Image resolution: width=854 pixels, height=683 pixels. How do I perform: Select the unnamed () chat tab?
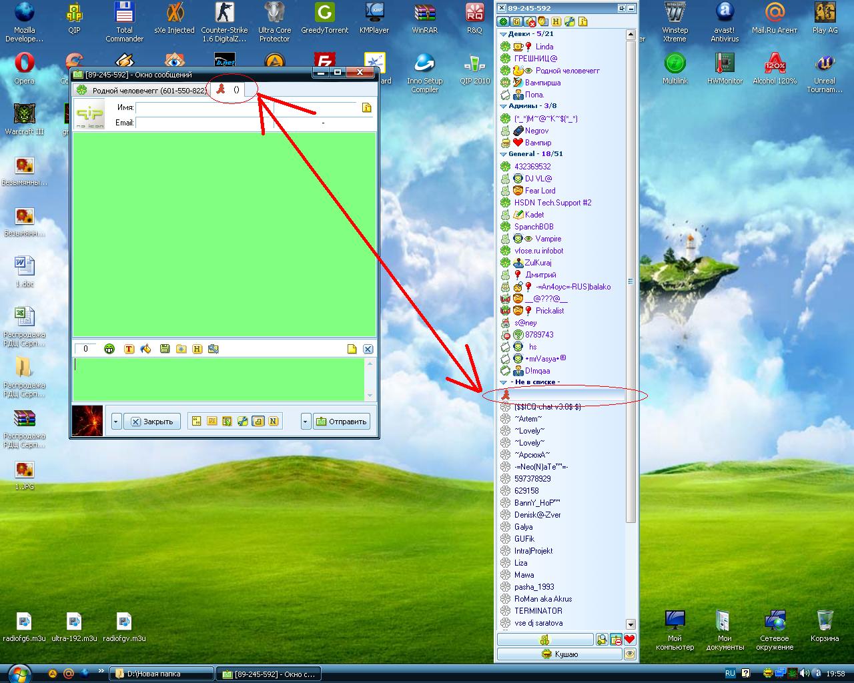pos(228,90)
